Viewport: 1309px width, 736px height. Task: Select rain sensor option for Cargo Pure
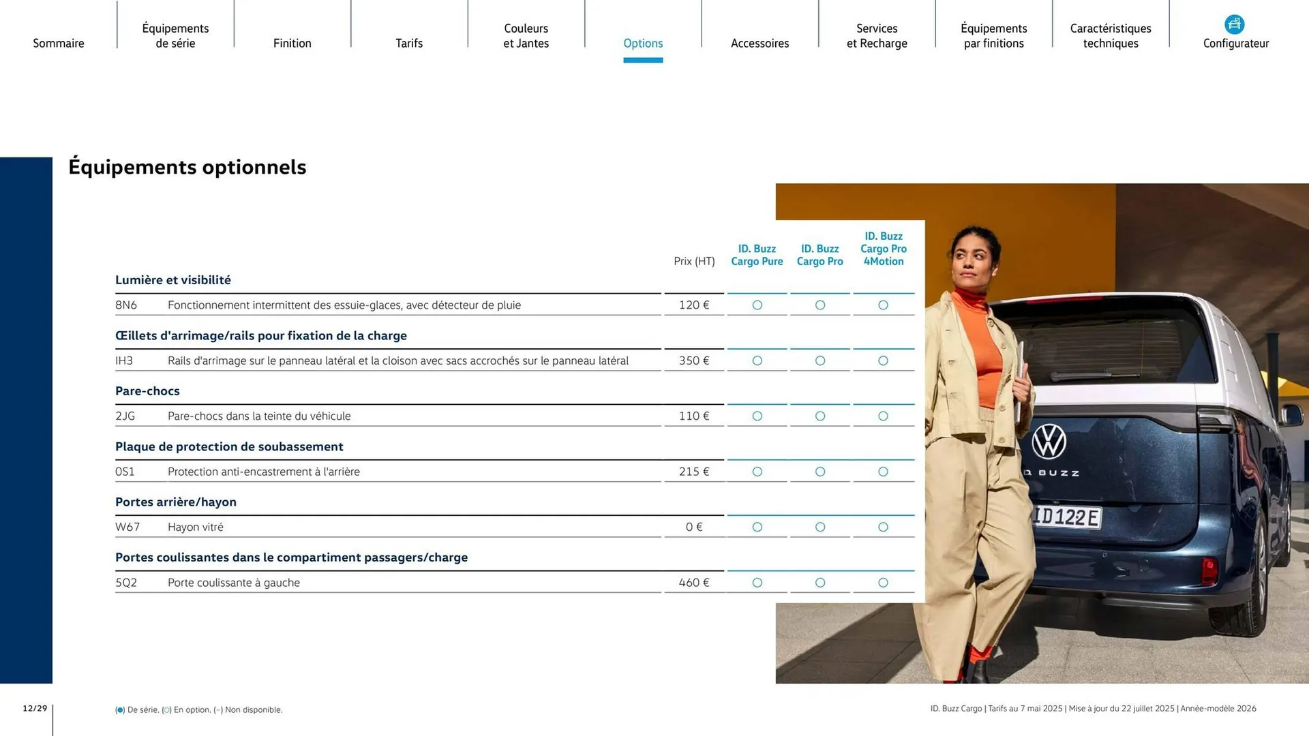click(757, 305)
